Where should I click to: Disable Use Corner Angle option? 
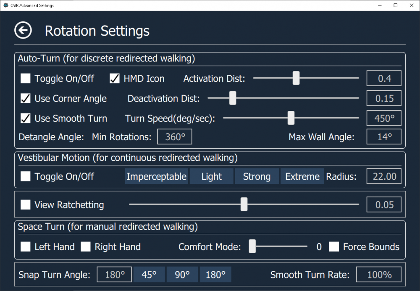26,99
